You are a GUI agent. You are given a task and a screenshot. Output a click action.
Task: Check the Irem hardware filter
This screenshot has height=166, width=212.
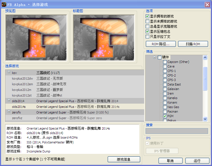tap(165, 93)
